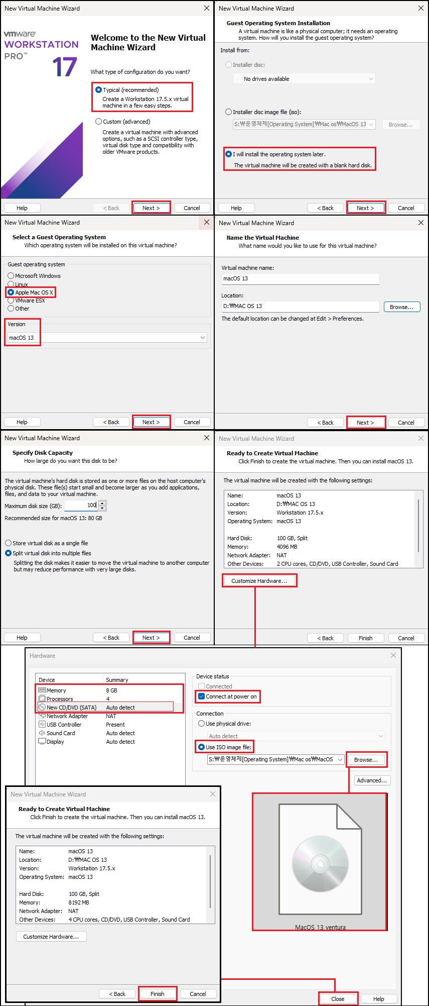Viewport: 429px width, 1006px height.
Task: Go Back from the 8192 MB summary page
Action: pos(117,994)
